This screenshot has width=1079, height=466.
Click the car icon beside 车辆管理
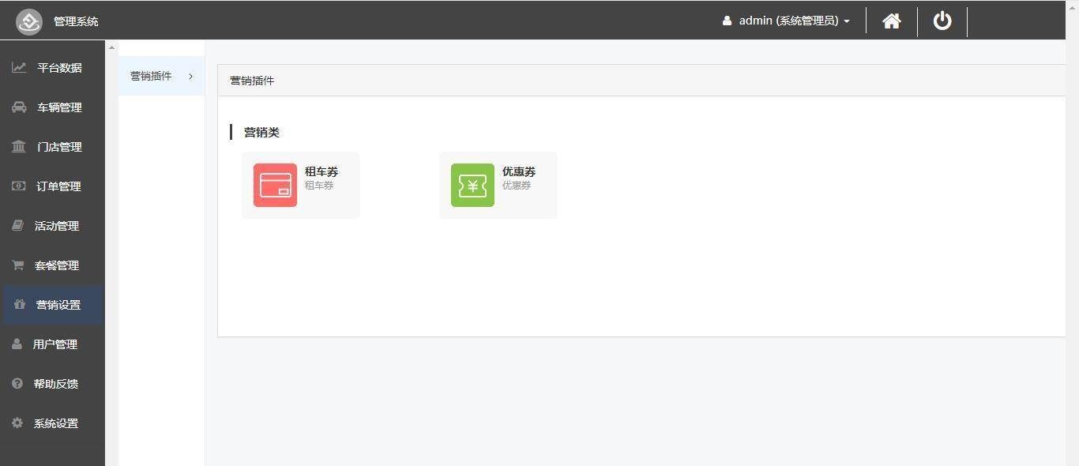19,107
